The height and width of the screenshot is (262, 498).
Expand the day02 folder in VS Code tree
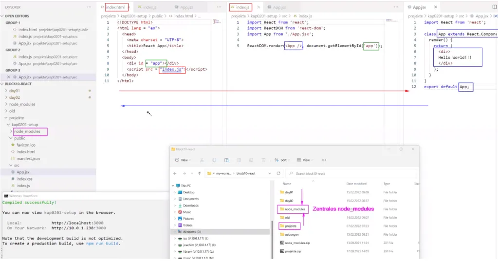pyautogui.click(x=6, y=97)
